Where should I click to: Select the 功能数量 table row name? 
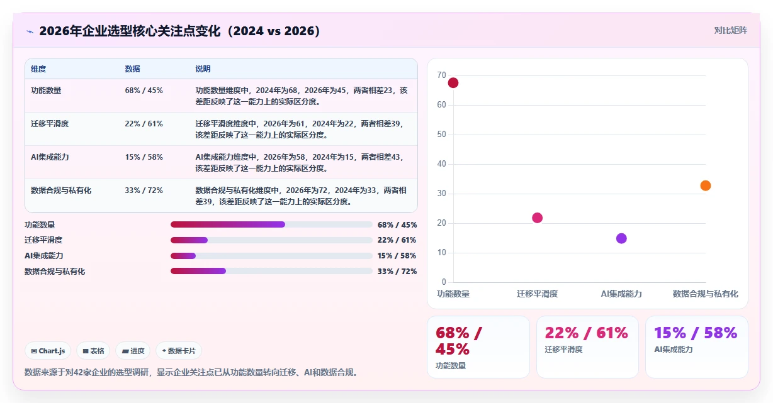pyautogui.click(x=46, y=90)
